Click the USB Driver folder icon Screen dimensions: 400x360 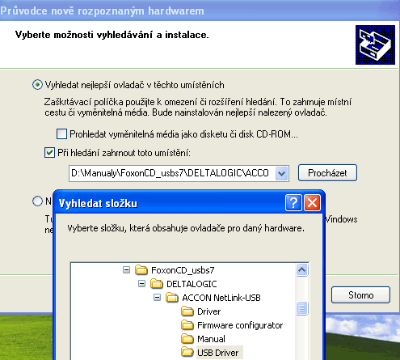[187, 353]
